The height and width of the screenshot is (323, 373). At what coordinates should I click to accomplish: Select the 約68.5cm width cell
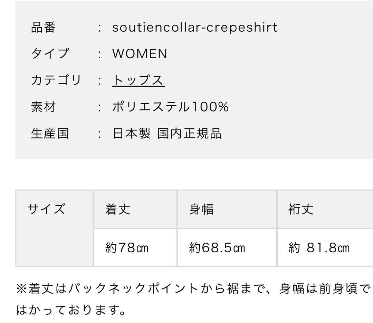[217, 247]
